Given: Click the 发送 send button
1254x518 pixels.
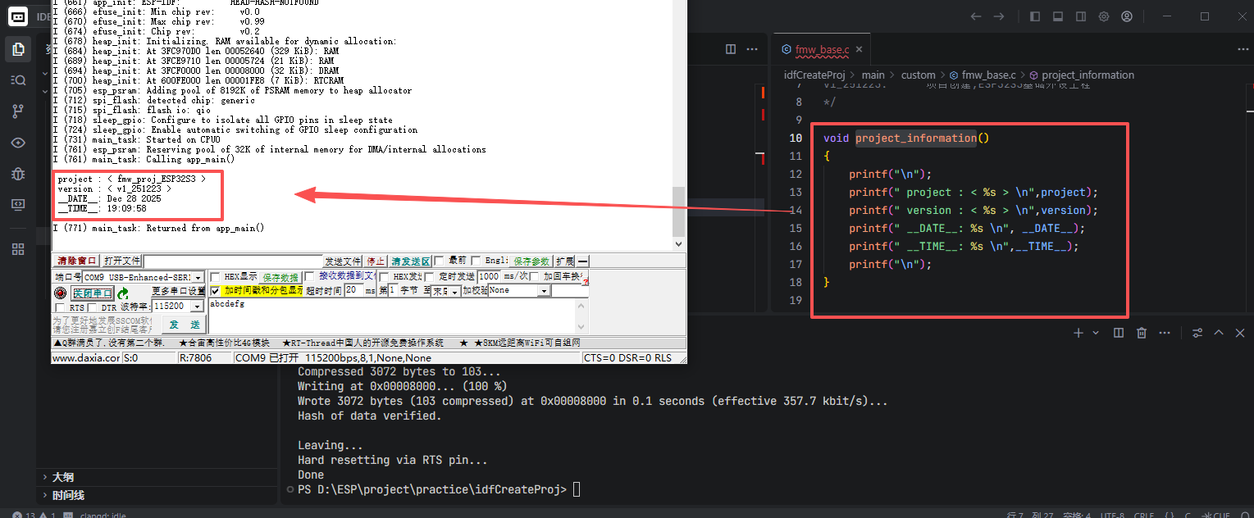Looking at the screenshot, I should (184, 325).
